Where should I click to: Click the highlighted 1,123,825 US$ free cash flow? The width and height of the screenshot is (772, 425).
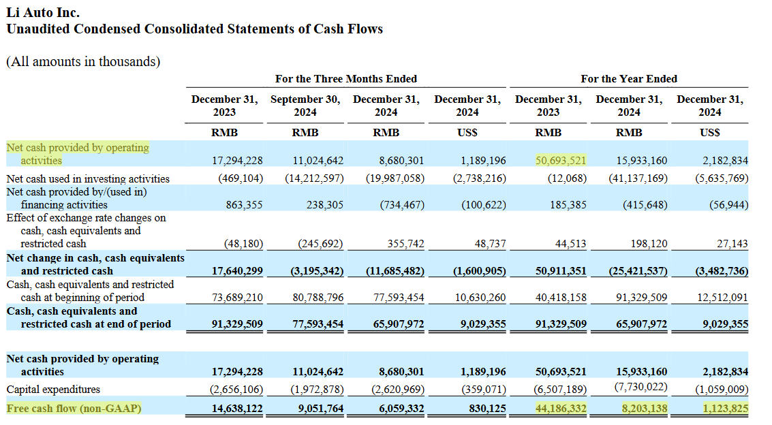click(725, 408)
